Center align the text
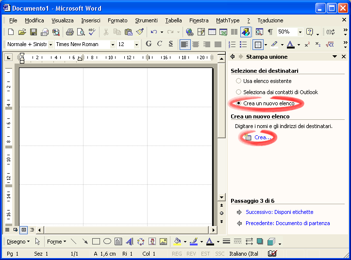351x260 pixels. [196, 45]
